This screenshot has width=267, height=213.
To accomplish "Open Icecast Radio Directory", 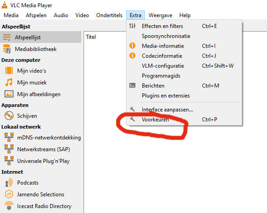I will click(41, 206).
